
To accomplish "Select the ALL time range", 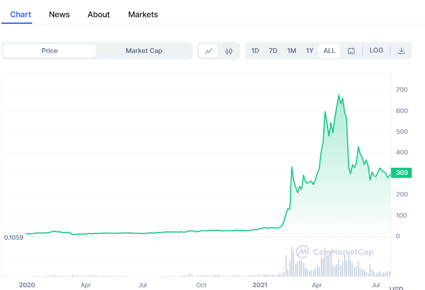I will click(x=329, y=51).
